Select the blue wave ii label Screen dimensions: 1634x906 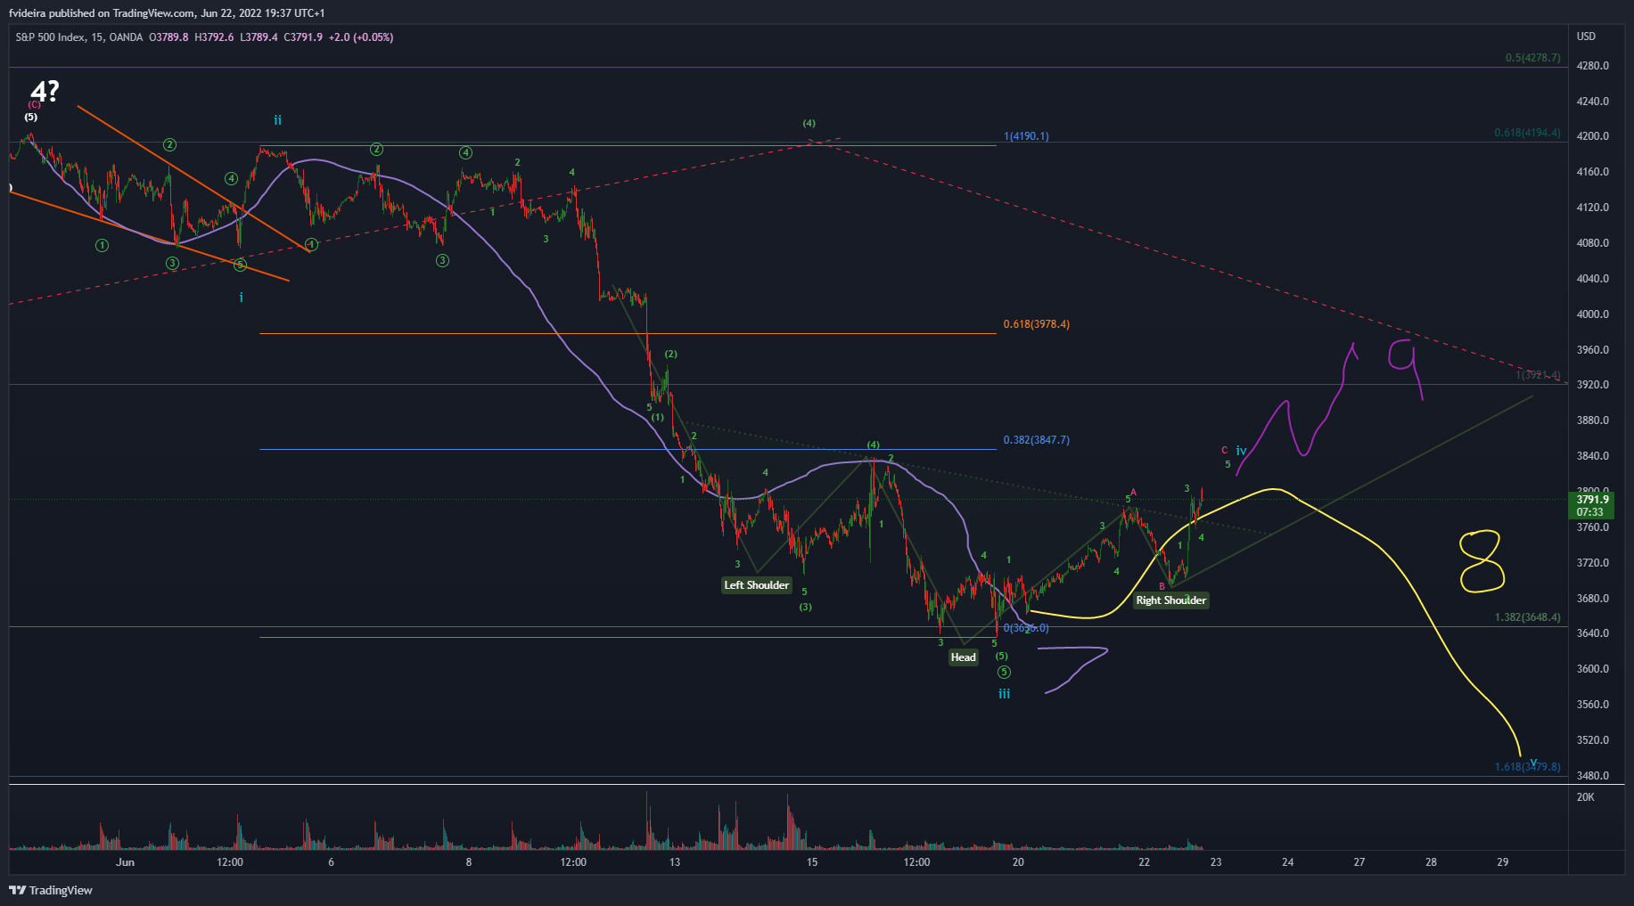[x=277, y=120]
